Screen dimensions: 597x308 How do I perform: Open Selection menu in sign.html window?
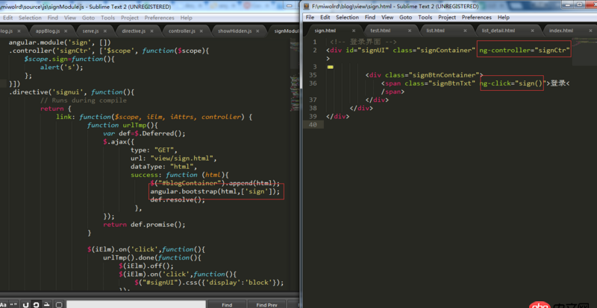347,17
